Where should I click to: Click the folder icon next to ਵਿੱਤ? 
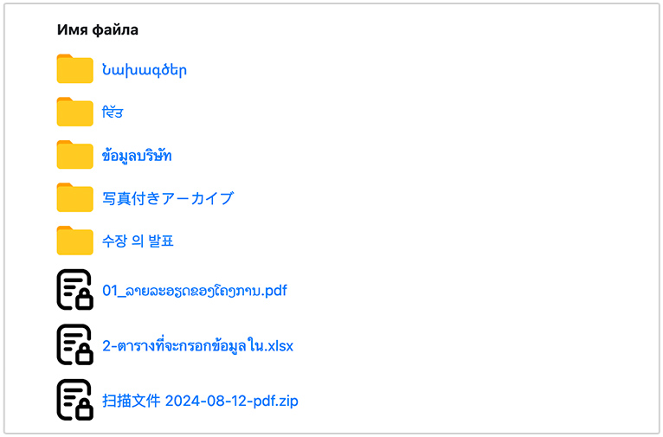click(74, 112)
